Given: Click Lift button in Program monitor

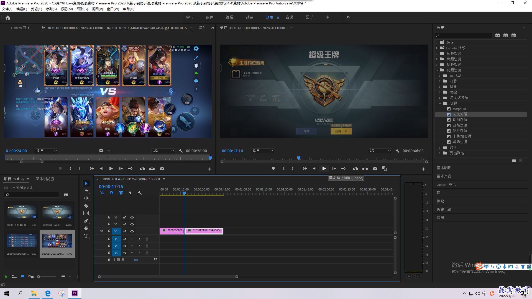Looking at the screenshot, I should pyautogui.click(x=355, y=169).
